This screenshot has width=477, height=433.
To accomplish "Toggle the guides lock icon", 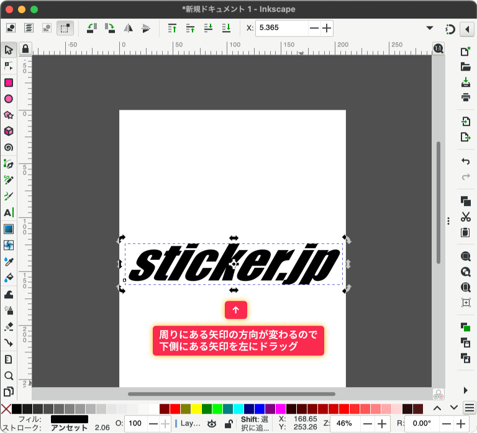I will [x=25, y=48].
